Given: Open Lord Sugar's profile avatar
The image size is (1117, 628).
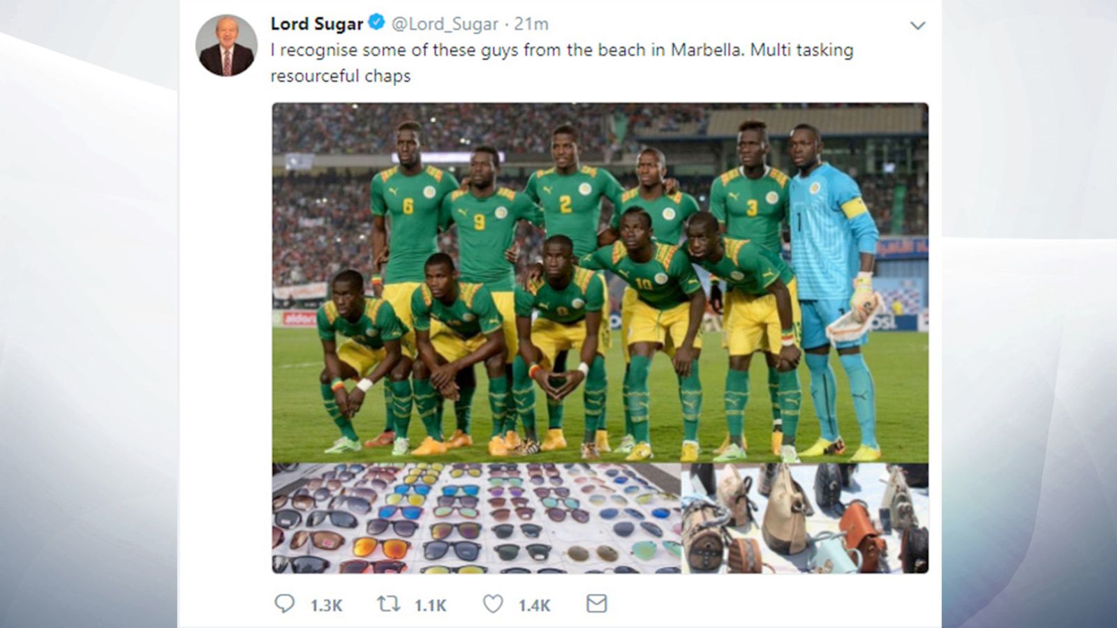Looking at the screenshot, I should coord(226,46).
